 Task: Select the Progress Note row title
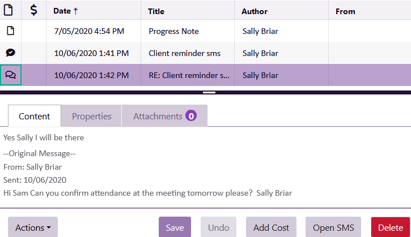coord(173,31)
